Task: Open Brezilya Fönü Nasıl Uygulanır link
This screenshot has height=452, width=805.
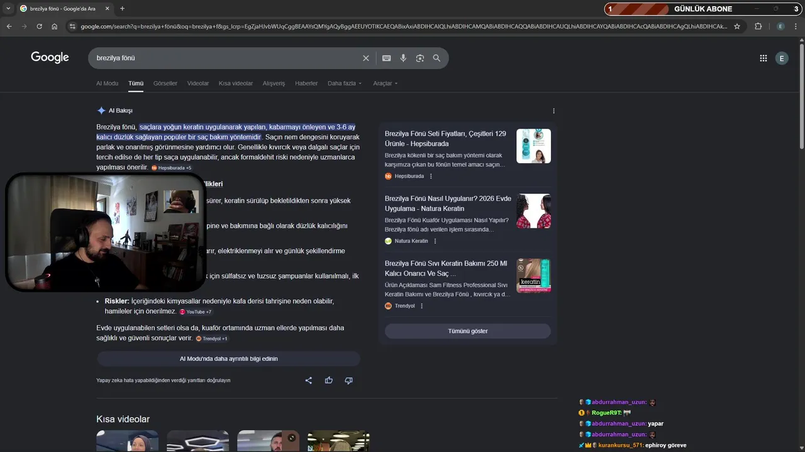Action: (448, 203)
